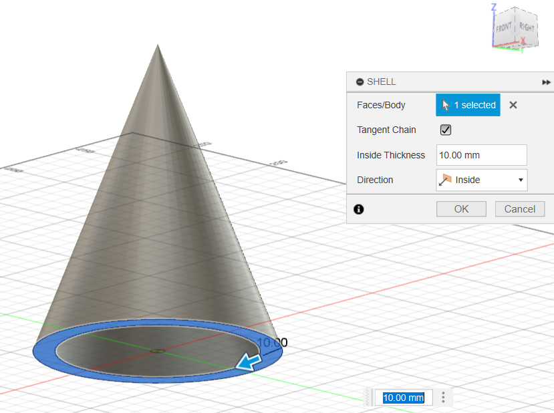Screen dimensions: 554x413
Task: Clear the Faces/Body selection with X
Action: (x=513, y=105)
